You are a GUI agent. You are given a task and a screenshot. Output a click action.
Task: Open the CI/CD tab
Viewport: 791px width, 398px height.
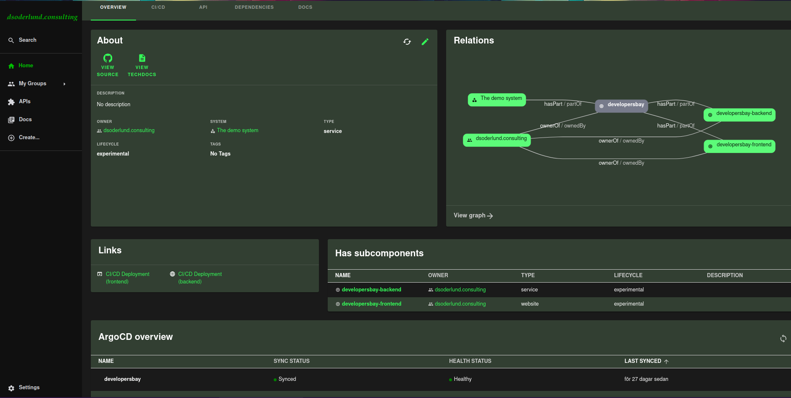158,8
